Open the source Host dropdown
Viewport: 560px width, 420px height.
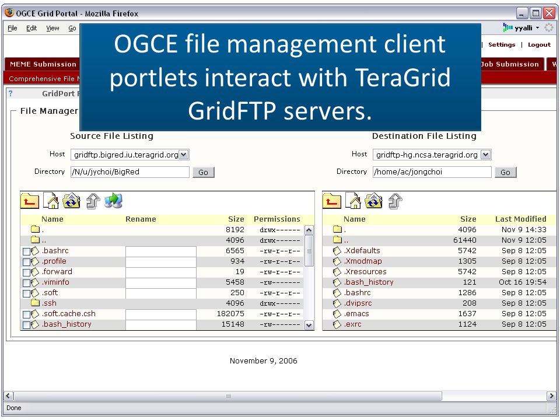[183, 155]
